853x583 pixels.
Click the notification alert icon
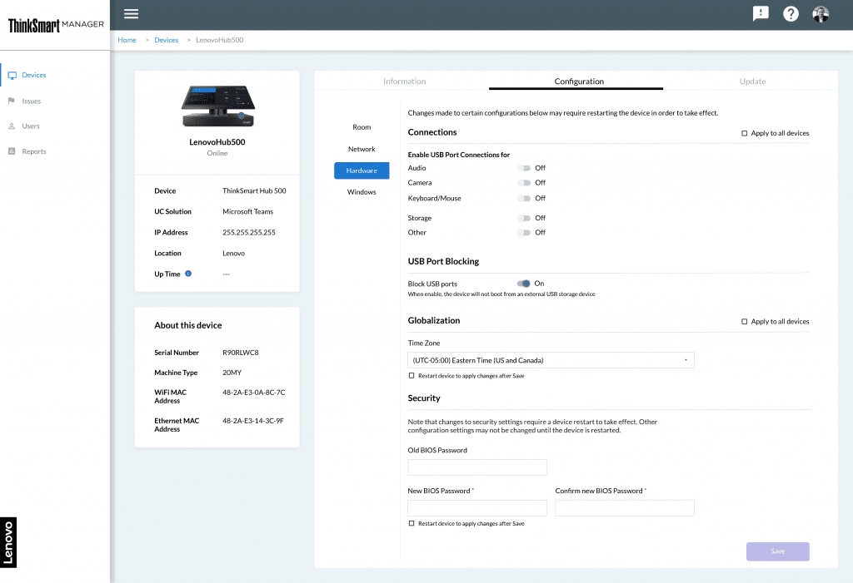(x=760, y=13)
